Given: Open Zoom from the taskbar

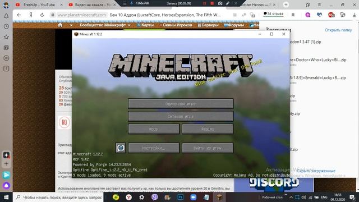Looking at the screenshot, I should coord(193,197).
